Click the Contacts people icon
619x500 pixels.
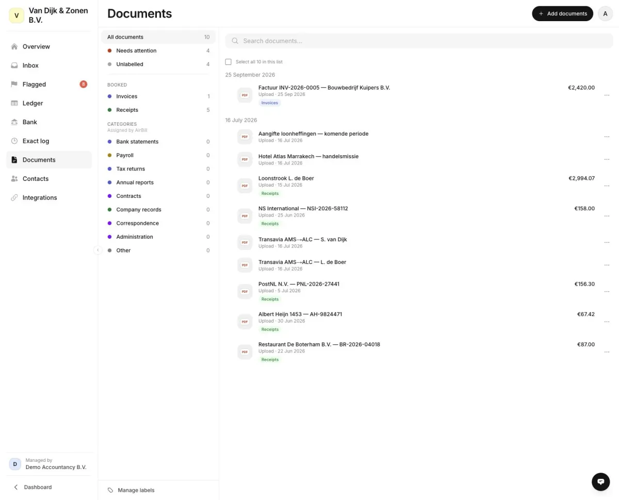point(14,179)
